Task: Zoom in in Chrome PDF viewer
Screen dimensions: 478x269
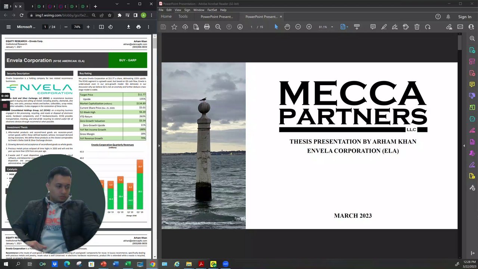Action: point(88,27)
